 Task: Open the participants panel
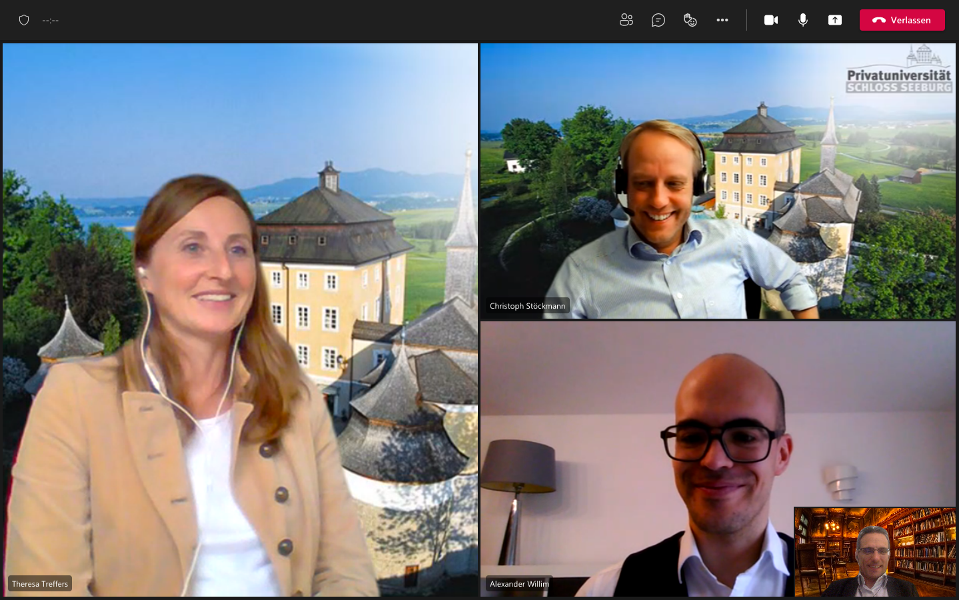pyautogui.click(x=626, y=20)
